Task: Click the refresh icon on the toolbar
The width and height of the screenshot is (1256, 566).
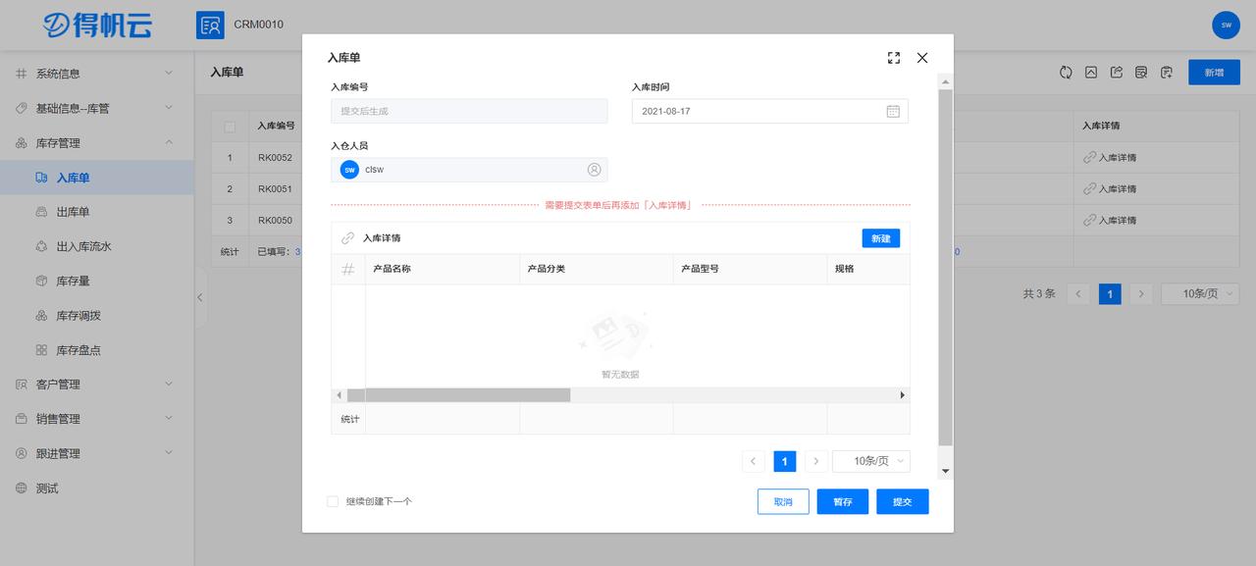Action: click(x=1066, y=71)
